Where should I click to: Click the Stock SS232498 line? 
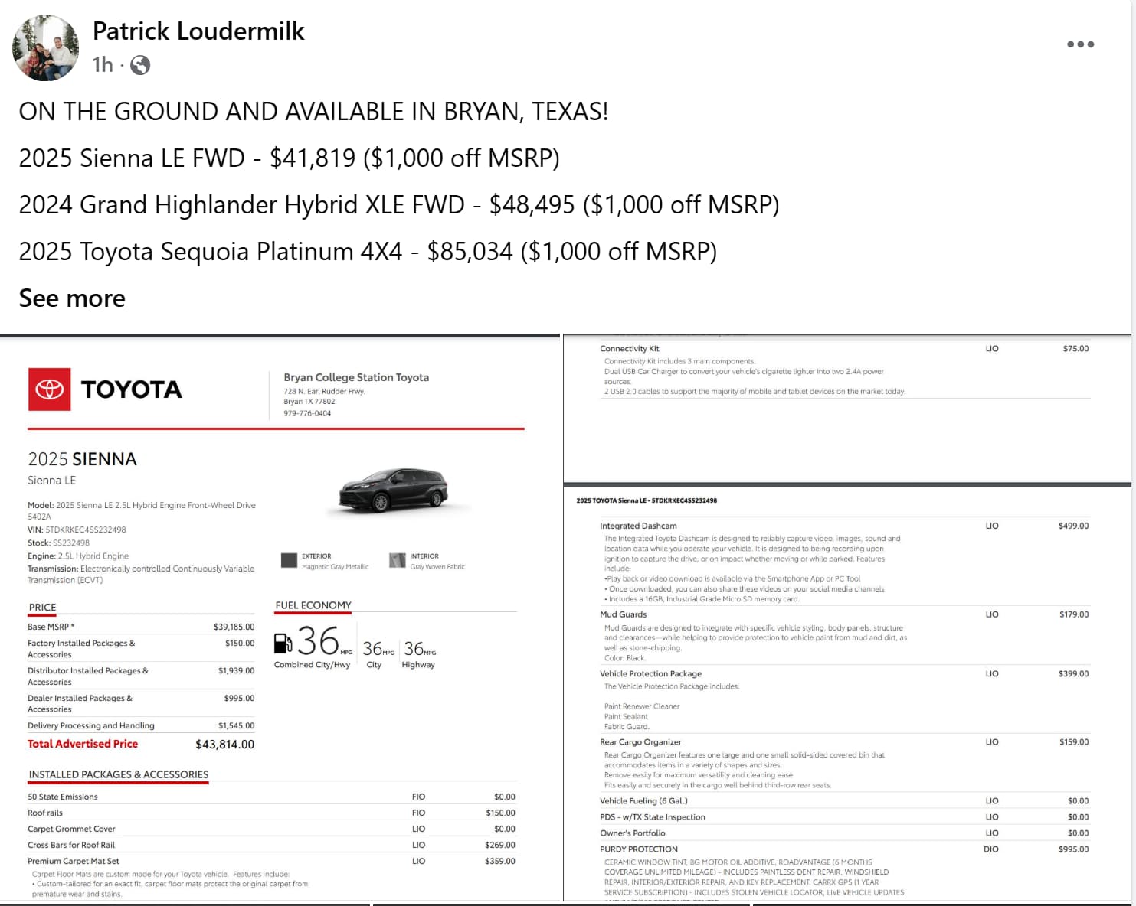tap(58, 543)
